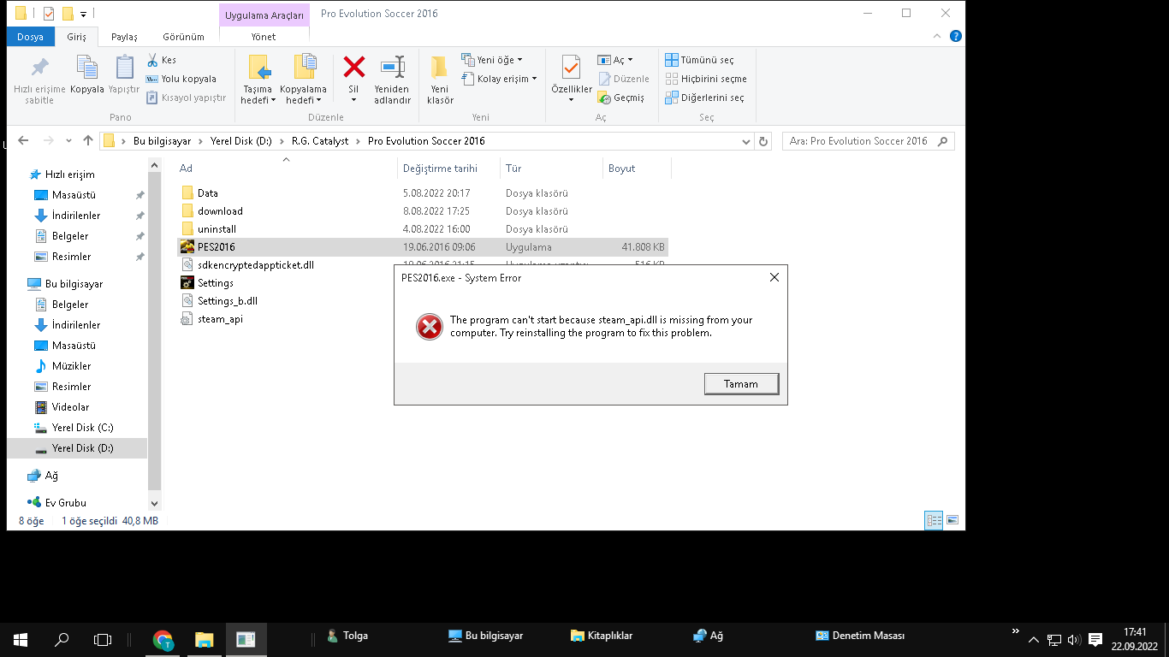Open the ribbon help question mark icon
1169x657 pixels.
[x=956, y=37]
